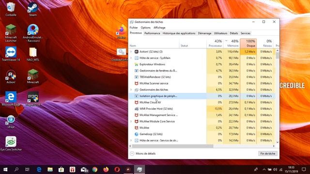Click the Fin de tâche button
This screenshot has width=310, height=174.
coord(268,154)
